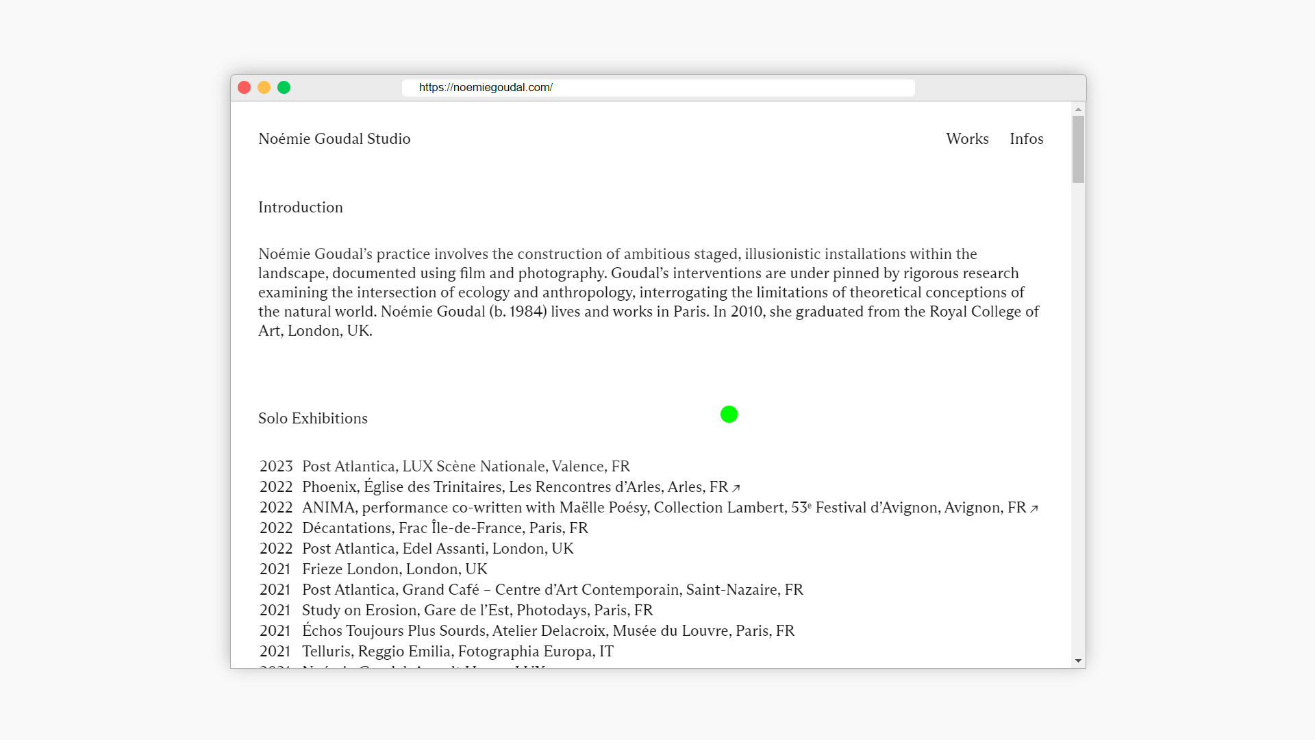Go to Noémie Goudal Studio home link
This screenshot has height=740, width=1315.
(x=334, y=138)
